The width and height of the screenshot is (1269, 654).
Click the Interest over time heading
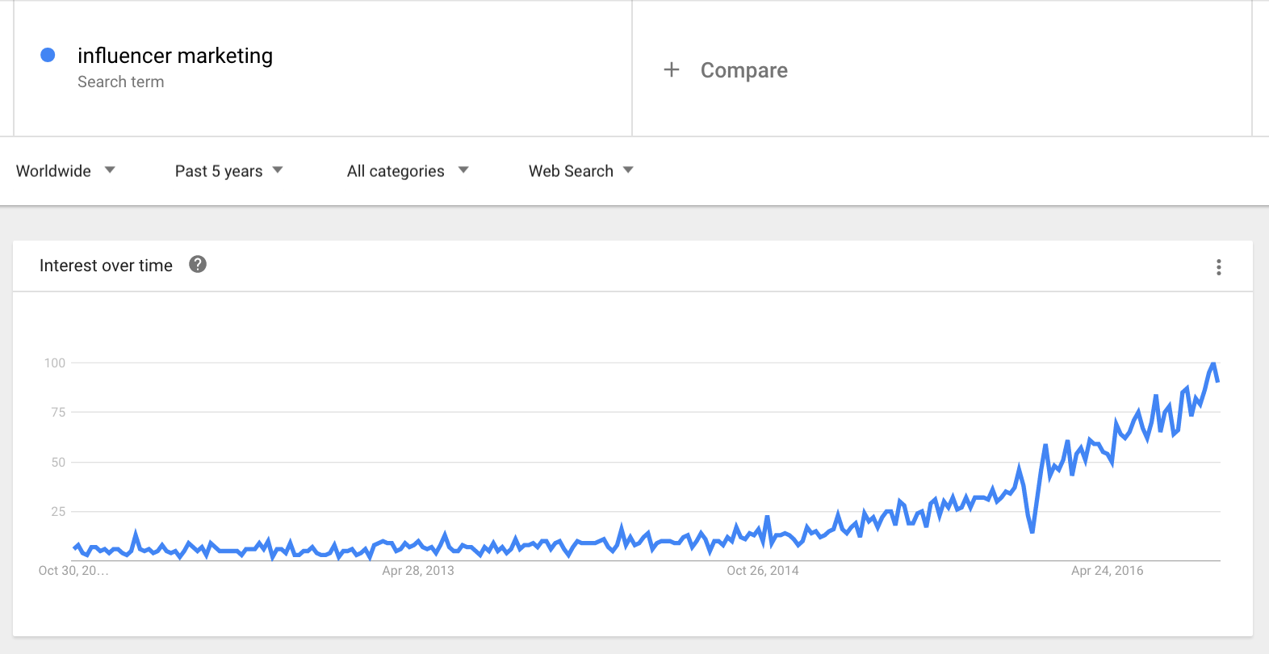point(106,266)
